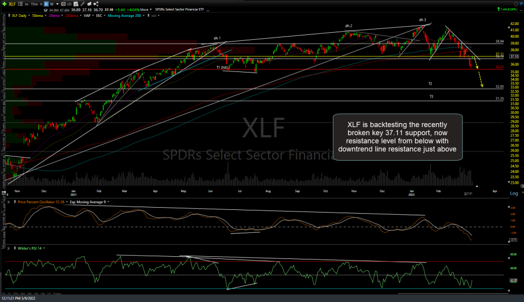Screen dimensions: 524x302
Task: Click the +4.04% percent change in quote bar
Action: tap(133, 10)
